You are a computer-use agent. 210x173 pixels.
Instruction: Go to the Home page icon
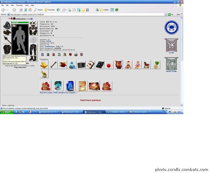pyautogui.click(x=30, y=10)
